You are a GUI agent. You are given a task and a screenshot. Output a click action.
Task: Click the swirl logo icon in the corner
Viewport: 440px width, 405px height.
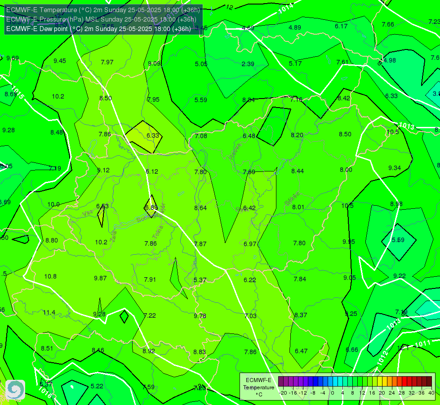15,390
